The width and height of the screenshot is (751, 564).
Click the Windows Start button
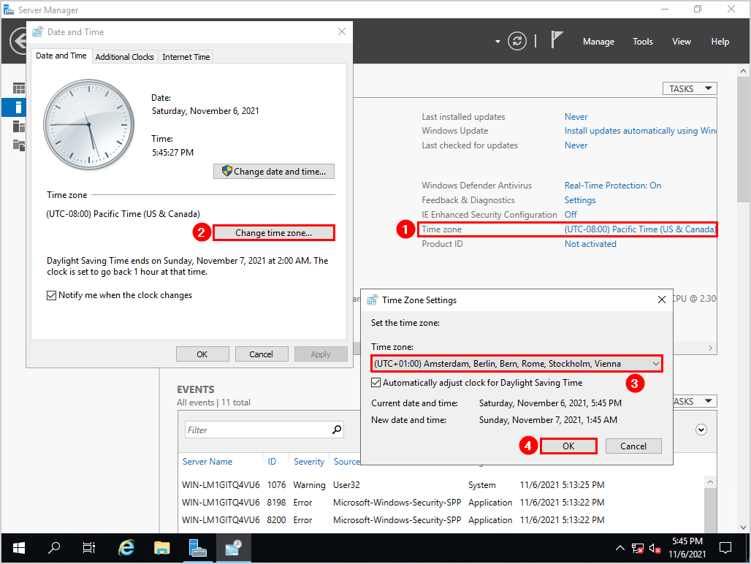click(19, 548)
